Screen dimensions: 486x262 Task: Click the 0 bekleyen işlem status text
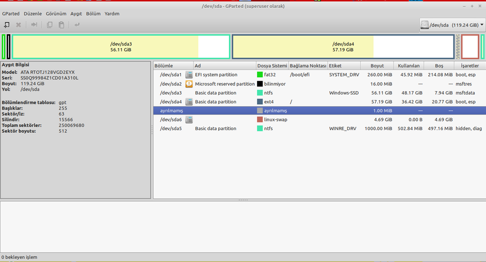tap(19, 257)
